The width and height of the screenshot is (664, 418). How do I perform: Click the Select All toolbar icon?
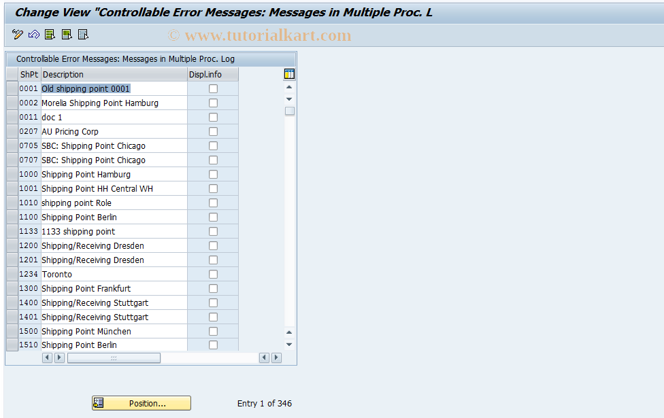tap(50, 34)
